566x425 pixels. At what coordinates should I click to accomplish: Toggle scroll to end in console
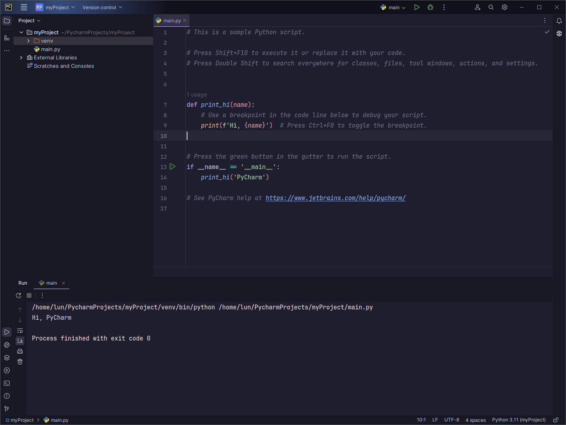[20, 341]
